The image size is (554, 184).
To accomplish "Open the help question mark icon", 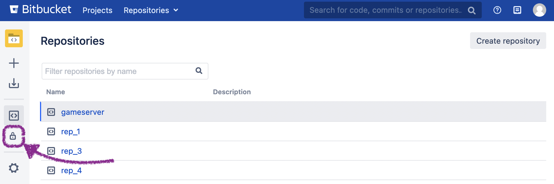I will point(497,10).
